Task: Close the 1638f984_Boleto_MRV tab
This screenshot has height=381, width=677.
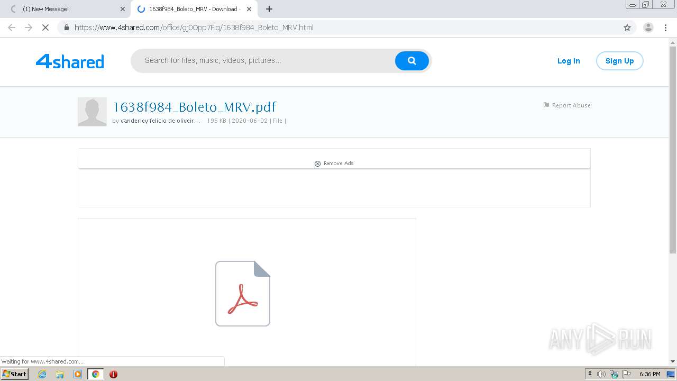Action: click(249, 9)
